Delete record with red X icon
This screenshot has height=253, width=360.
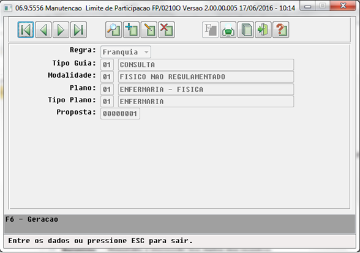click(x=167, y=29)
